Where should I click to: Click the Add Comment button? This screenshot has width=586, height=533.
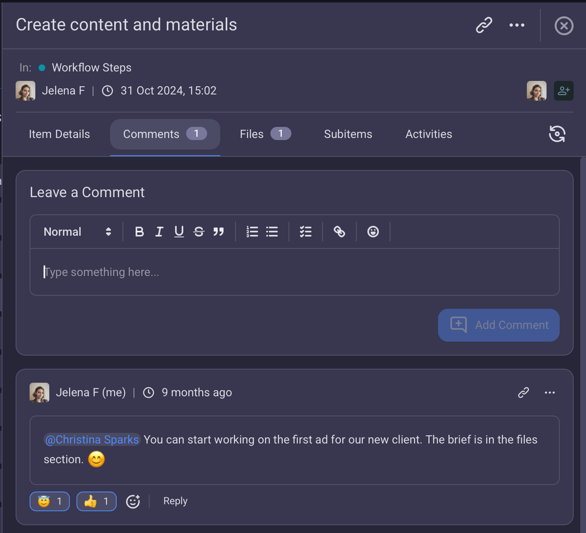(499, 325)
